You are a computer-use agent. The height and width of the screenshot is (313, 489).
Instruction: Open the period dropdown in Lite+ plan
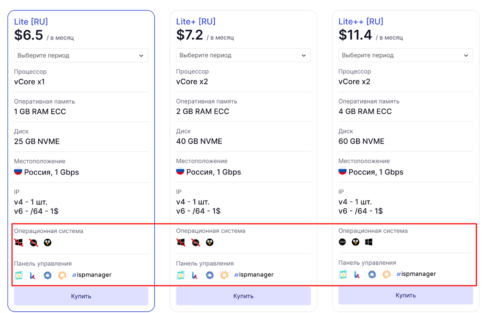[243, 55]
